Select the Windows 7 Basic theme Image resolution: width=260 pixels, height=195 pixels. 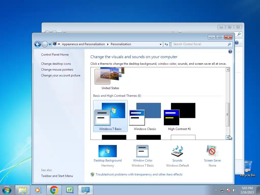pos(110,116)
